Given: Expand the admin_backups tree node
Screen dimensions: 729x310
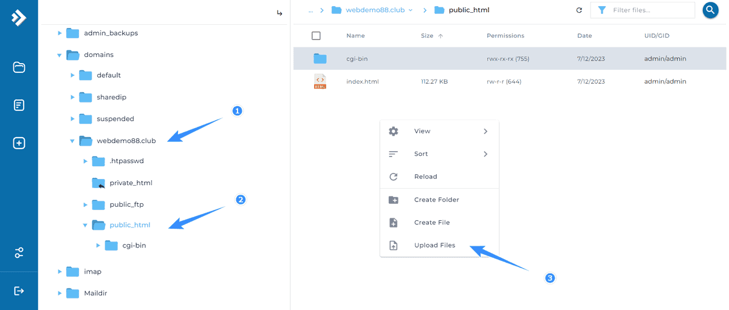Looking at the screenshot, I should tap(60, 33).
